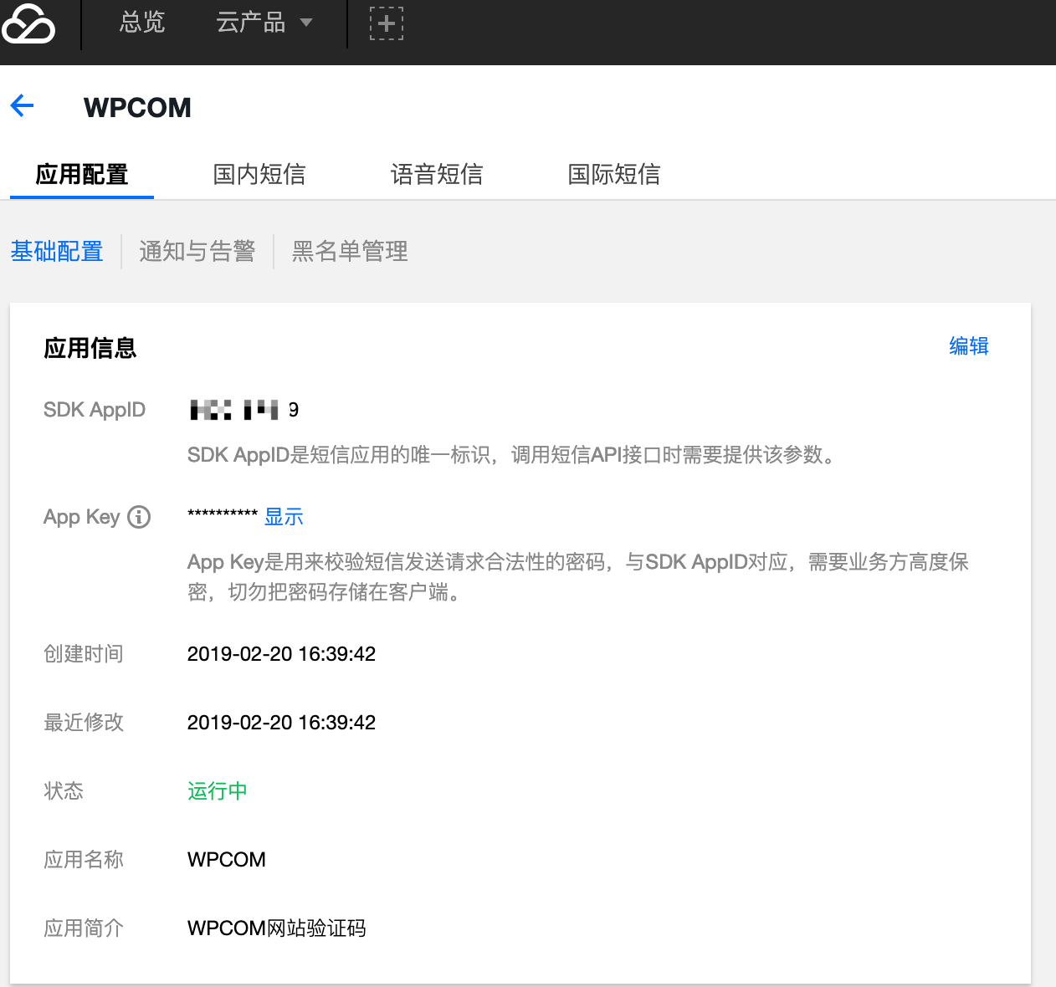Image resolution: width=1056 pixels, height=987 pixels.
Task: Select the 基础配置 section
Action: coord(56,251)
